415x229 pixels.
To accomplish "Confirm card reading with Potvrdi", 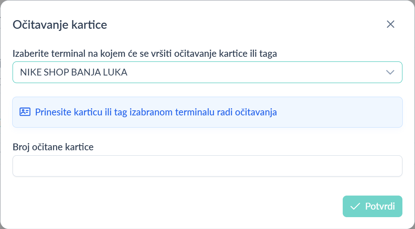I will [x=372, y=206].
